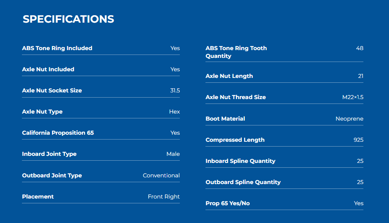Click the Placement label
This screenshot has width=389, height=223.
38,197
